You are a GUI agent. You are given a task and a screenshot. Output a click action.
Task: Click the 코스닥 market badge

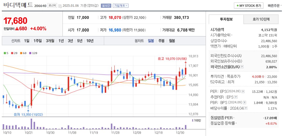point(52,6)
